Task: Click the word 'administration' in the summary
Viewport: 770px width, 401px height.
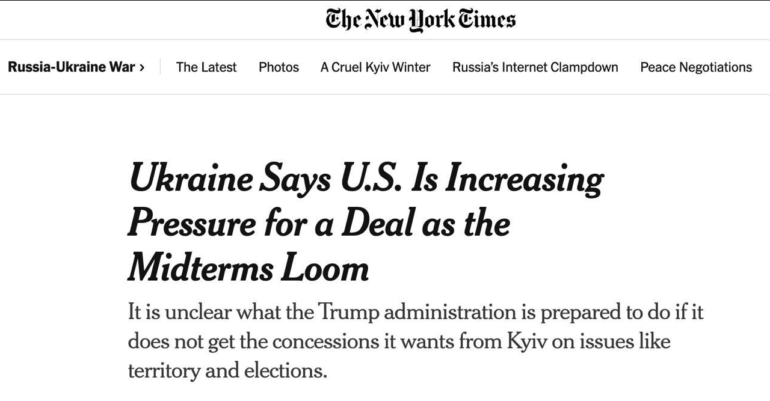Action: pos(450,313)
